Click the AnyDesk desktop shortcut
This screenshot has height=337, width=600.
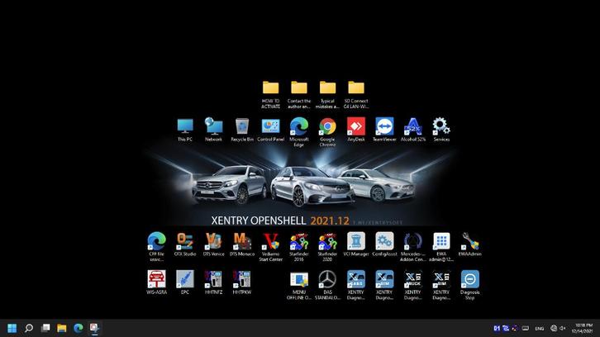tap(355, 126)
